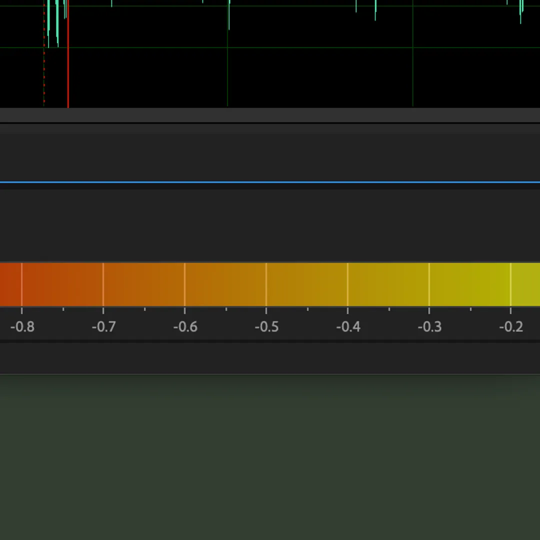Click the blue horizontal line in the panel
Screen dimensions: 540x540
[270, 182]
